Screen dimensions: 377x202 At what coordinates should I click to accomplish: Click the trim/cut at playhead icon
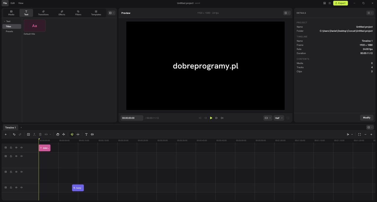pos(34,134)
